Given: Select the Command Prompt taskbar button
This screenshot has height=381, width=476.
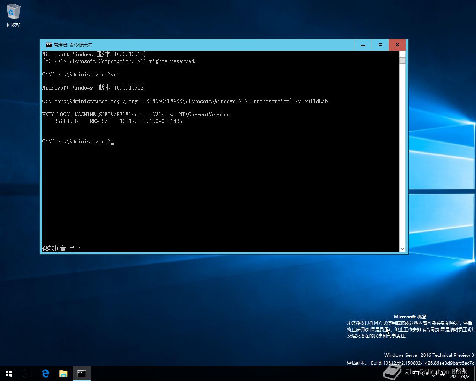Looking at the screenshot, I should click(x=81, y=374).
